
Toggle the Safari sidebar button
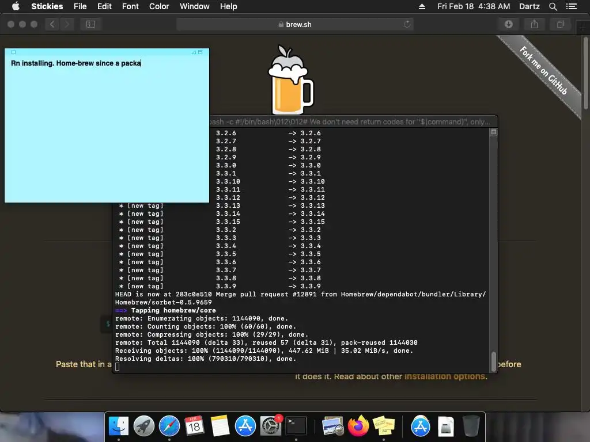[x=90, y=24]
